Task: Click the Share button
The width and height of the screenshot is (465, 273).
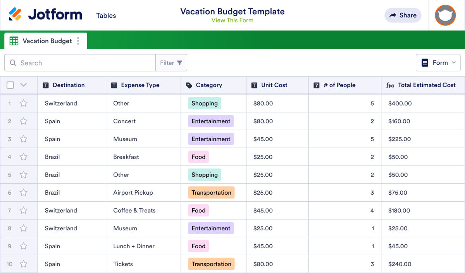Action: point(403,15)
